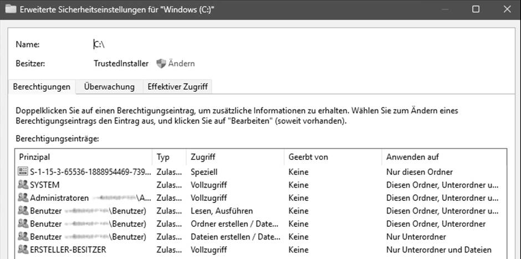Click the folder icon in the title bar
Screen dimensions: 521x259
tap(11, 9)
